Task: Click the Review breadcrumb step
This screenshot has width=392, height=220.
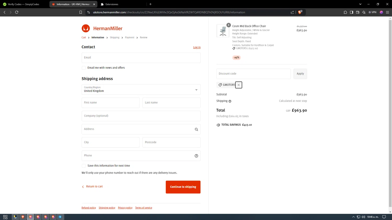Action: 143,38
